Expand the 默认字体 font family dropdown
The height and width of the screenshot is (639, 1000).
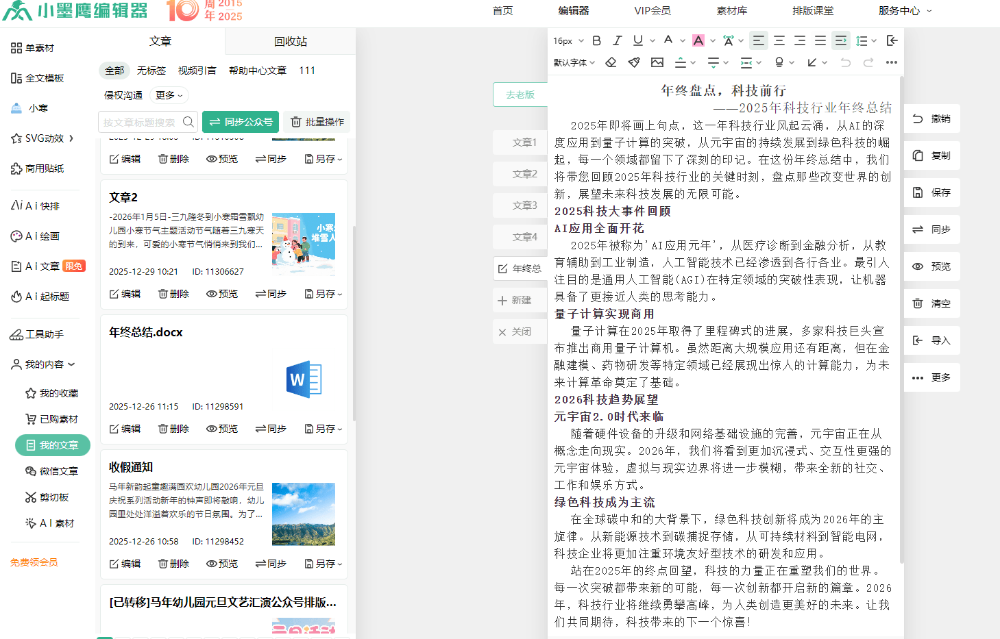tap(574, 62)
